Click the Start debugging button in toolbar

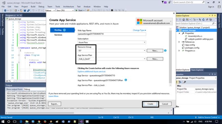[80, 10]
